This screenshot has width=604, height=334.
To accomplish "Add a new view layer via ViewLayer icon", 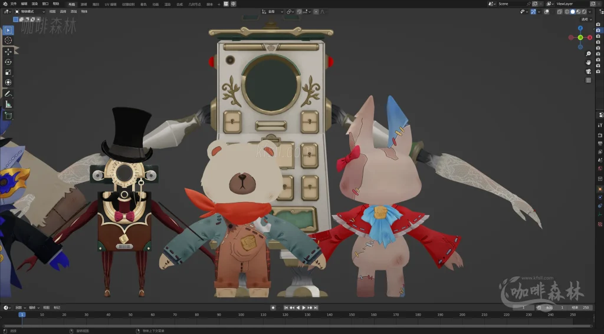I will (593, 4).
